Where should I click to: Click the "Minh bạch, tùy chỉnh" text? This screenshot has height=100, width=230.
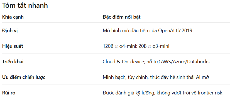(125, 77)
